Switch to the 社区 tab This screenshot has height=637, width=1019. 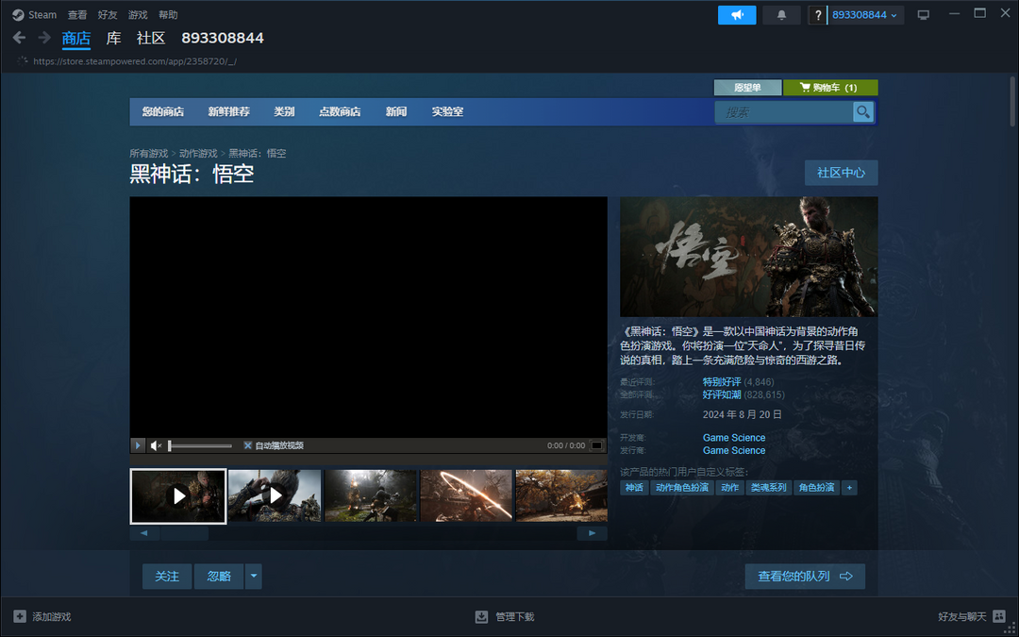pos(151,39)
